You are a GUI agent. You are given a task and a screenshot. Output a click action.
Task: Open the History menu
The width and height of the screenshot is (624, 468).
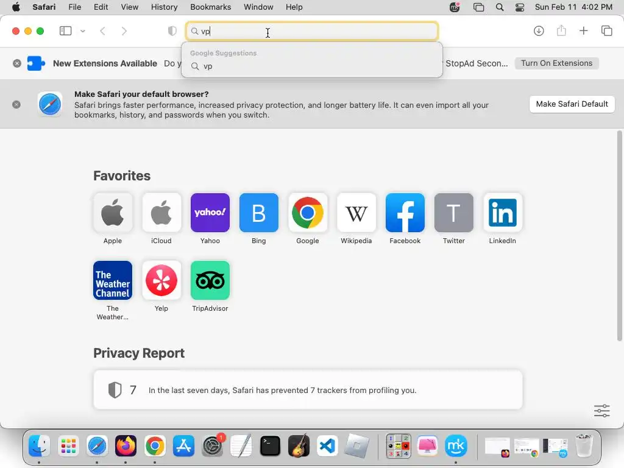pyautogui.click(x=164, y=7)
